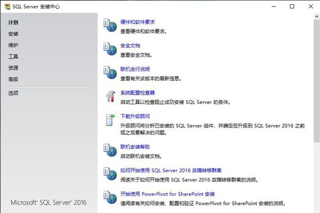
Task: Click the description starting with 启动工具以检查阻止成功安装
Action: tap(175, 102)
